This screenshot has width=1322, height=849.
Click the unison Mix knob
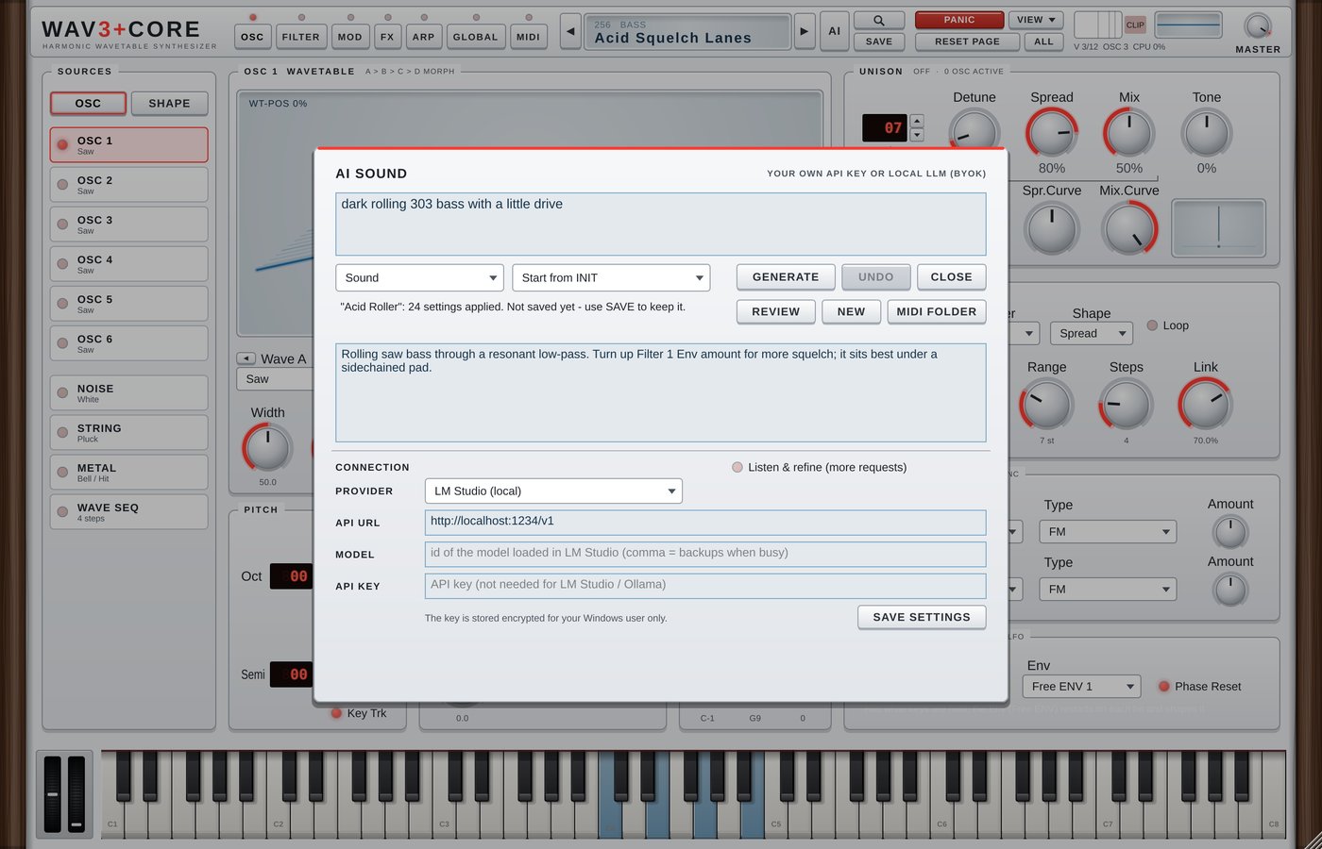[x=1129, y=133]
